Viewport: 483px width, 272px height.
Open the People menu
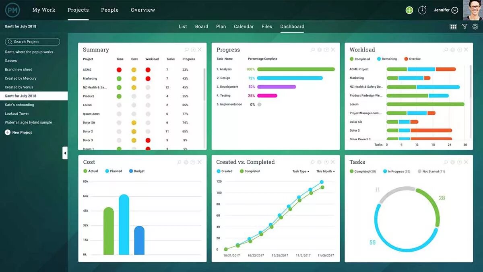click(x=110, y=10)
